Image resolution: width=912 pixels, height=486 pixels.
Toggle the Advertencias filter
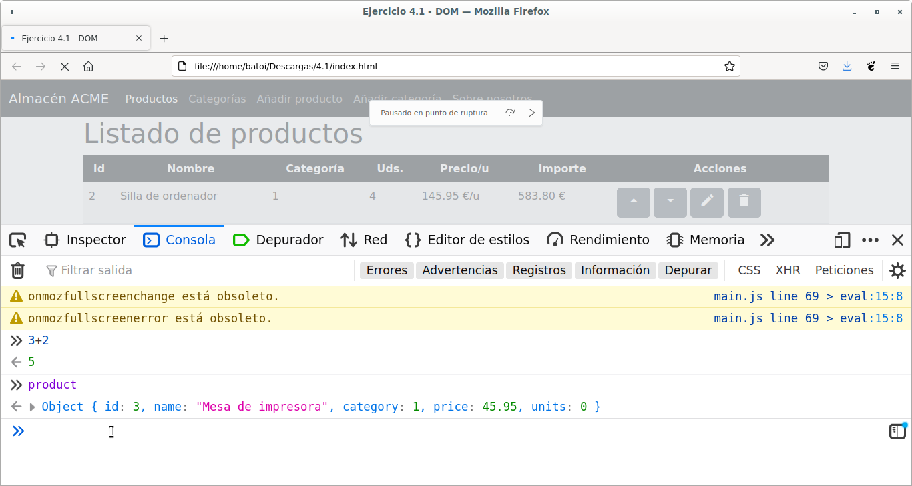(x=459, y=270)
